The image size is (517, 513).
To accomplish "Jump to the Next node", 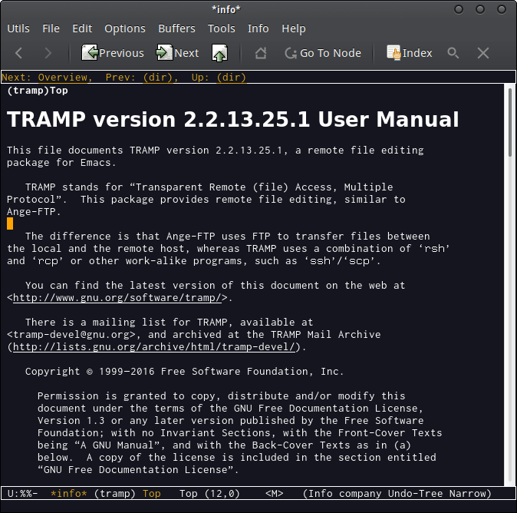I will [x=178, y=53].
